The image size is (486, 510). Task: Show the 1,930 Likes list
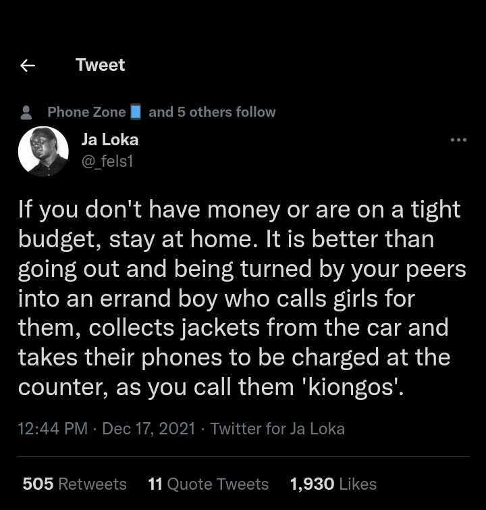333,484
